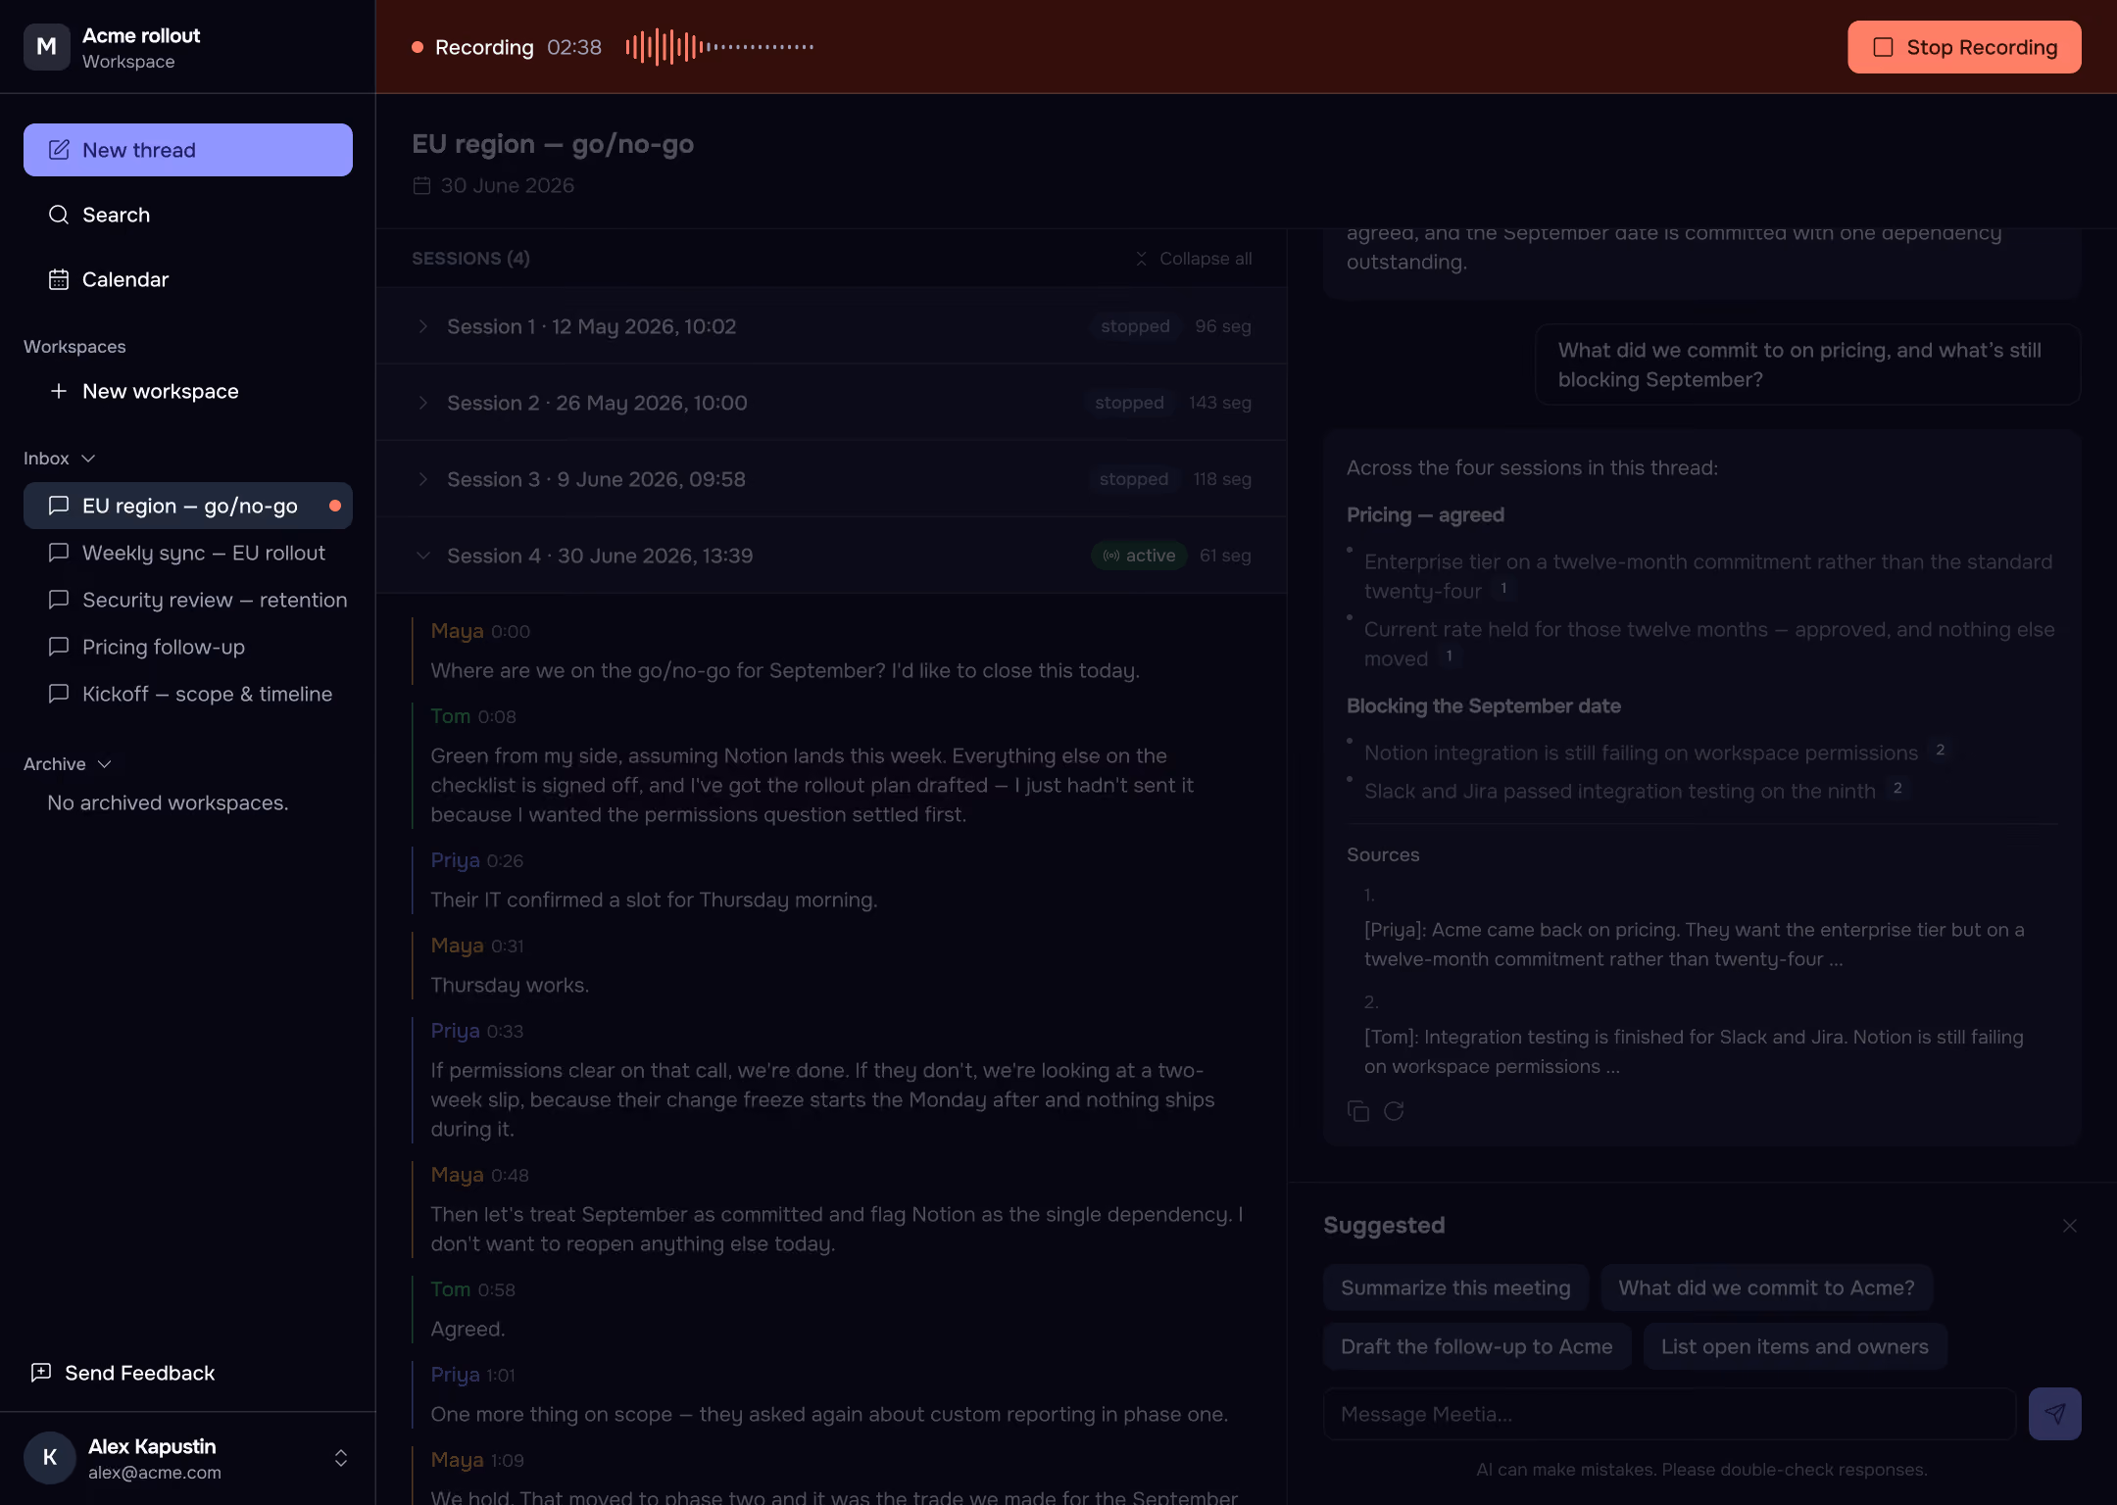The image size is (2117, 1505).
Task: Click the thread title EU region — go/no-go
Action: (553, 144)
